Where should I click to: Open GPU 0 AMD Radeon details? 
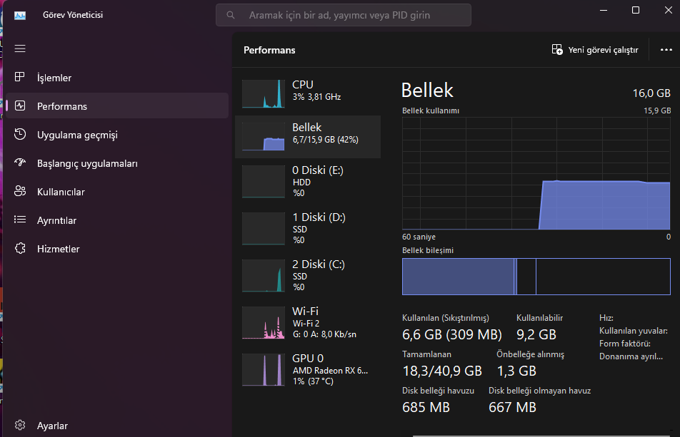[x=308, y=370]
